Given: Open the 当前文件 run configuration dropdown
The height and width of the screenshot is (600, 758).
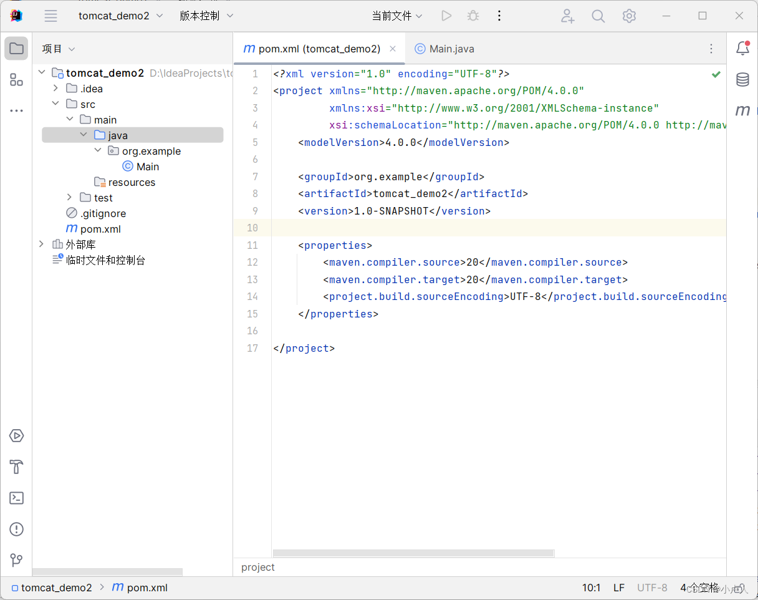Looking at the screenshot, I should point(397,16).
